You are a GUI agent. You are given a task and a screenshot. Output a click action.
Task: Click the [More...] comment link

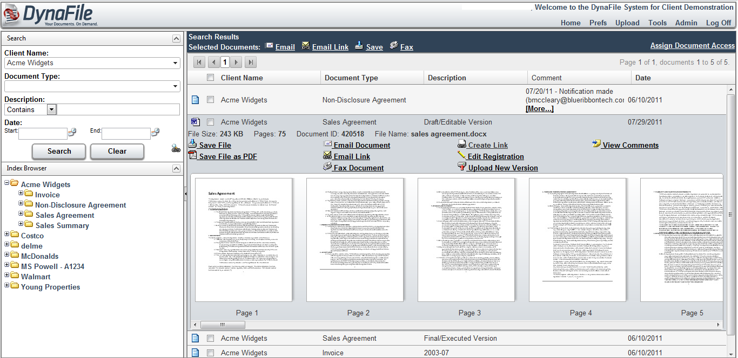539,109
